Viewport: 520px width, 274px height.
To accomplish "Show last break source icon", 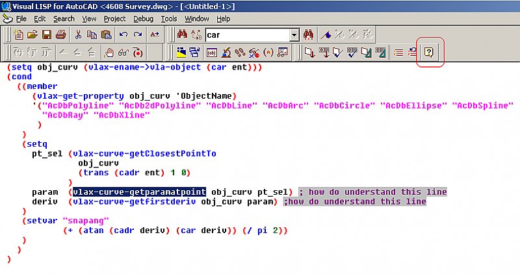I will [x=138, y=53].
